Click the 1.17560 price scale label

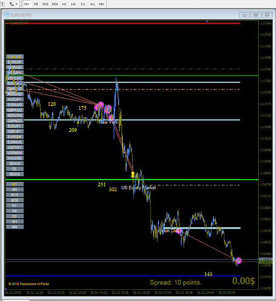click(266, 23)
